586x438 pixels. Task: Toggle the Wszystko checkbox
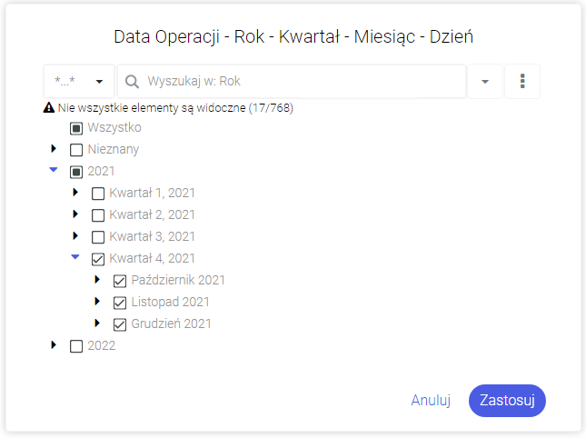coord(76,128)
